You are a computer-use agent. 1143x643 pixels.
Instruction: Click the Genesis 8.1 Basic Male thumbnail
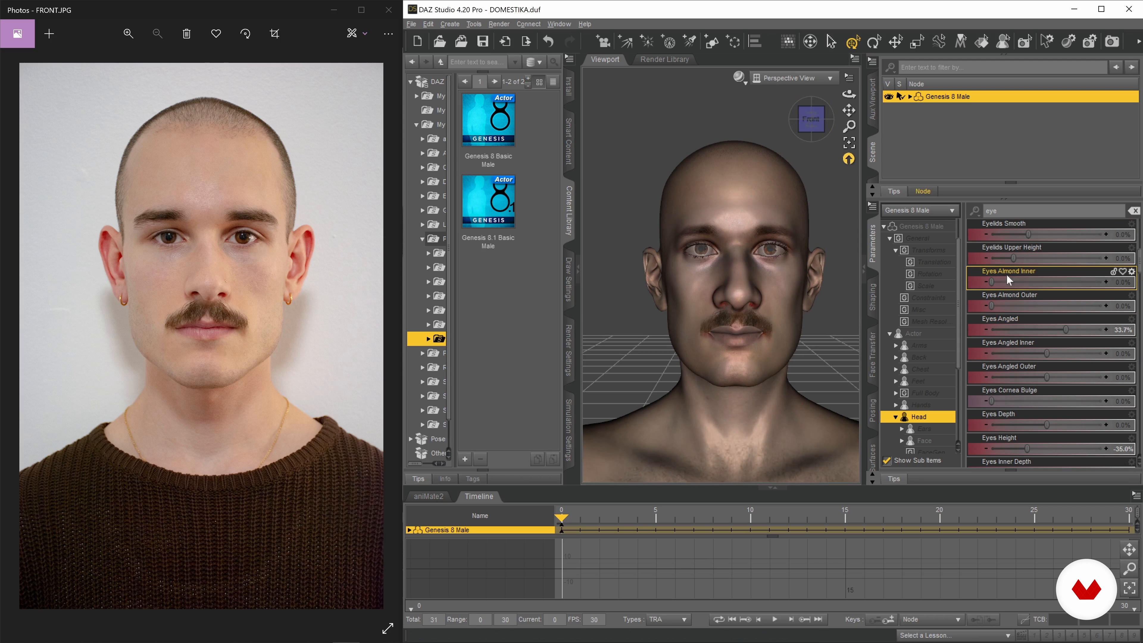(488, 202)
